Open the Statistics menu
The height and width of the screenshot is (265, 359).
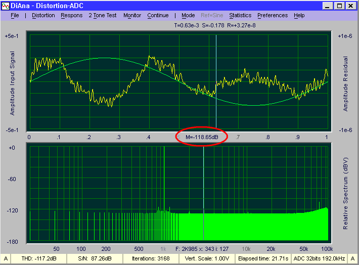240,16
